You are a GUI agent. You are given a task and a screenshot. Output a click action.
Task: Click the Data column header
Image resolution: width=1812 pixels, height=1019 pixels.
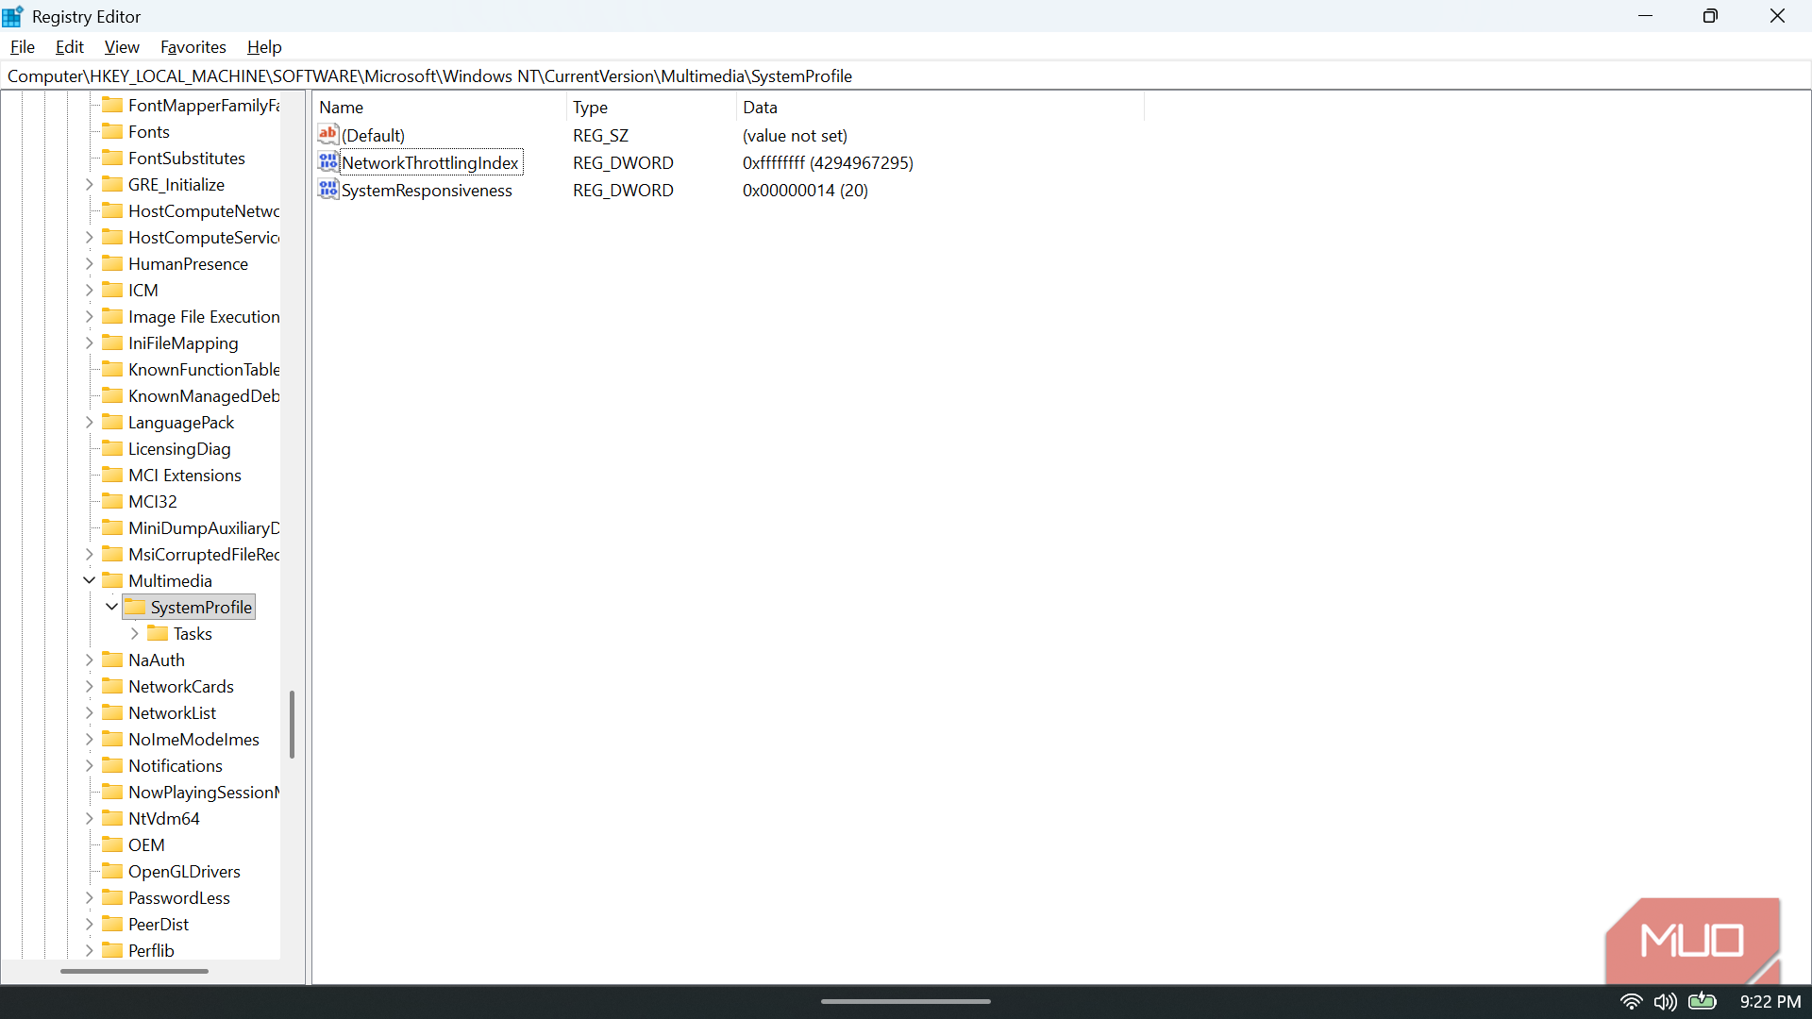coord(940,108)
